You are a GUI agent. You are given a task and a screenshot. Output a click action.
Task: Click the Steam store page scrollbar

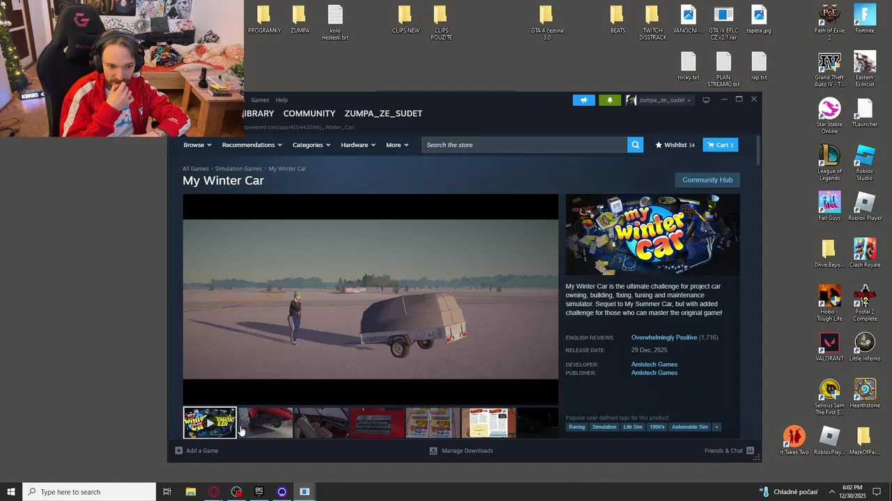(758, 150)
